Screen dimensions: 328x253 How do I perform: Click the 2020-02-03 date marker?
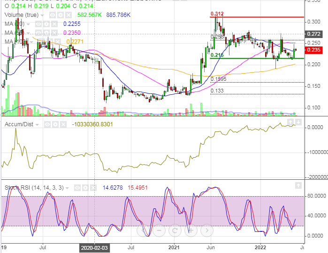pos(94,248)
